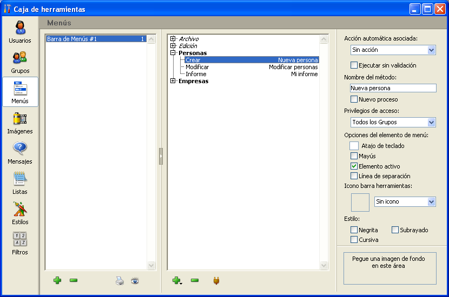
Task: Click the green plus under menu bar list
Action: click(57, 281)
